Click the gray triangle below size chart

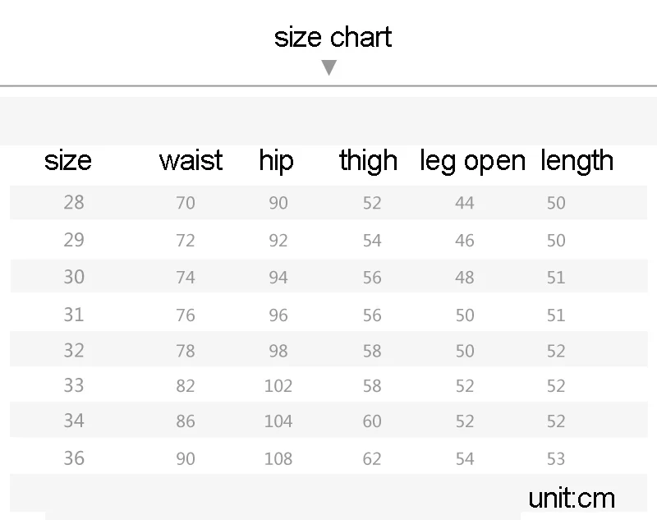point(329,67)
